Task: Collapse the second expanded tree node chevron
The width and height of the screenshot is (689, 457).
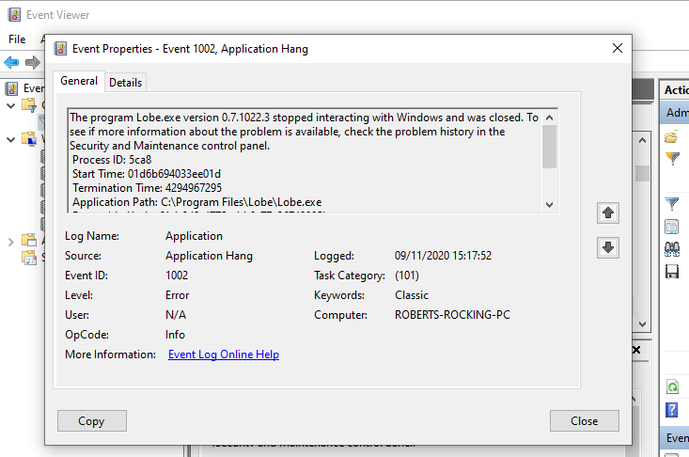Action: (x=11, y=139)
